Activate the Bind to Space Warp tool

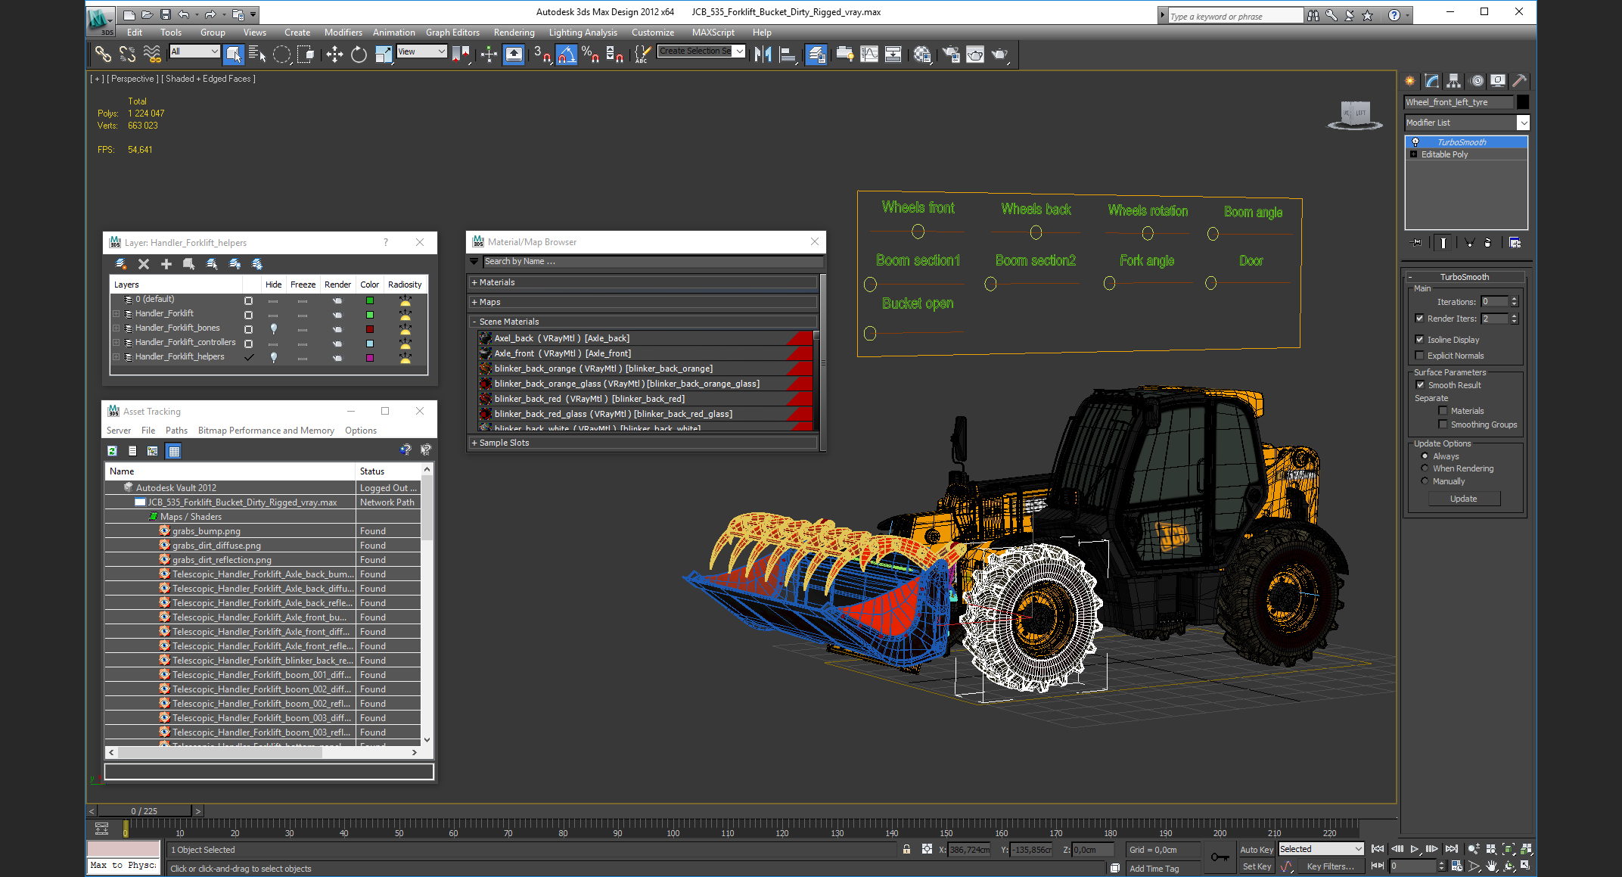(152, 54)
